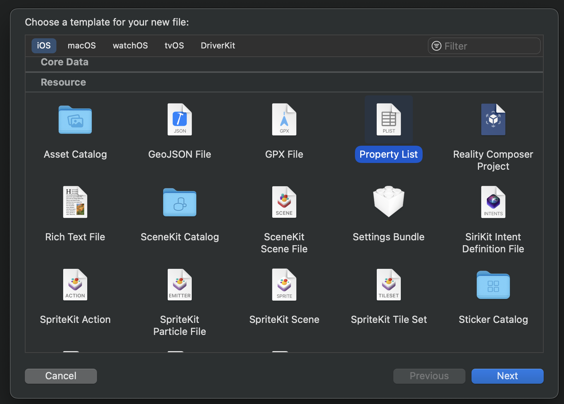The width and height of the screenshot is (564, 404).
Task: Pick the SiriKit Intent Definition icon
Action: point(493,202)
